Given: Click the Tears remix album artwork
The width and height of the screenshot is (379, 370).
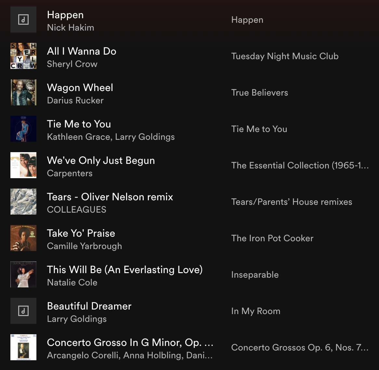Looking at the screenshot, I should tap(23, 202).
